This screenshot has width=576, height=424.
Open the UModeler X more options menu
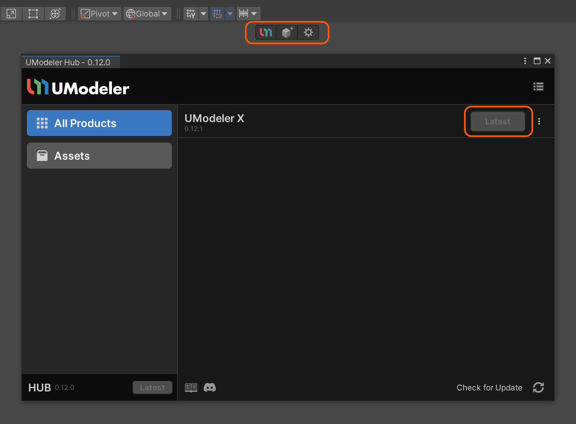[x=539, y=121]
